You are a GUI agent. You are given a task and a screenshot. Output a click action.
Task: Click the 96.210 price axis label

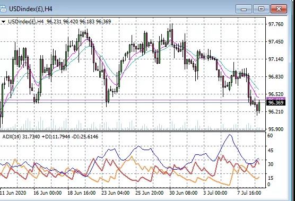(275, 112)
